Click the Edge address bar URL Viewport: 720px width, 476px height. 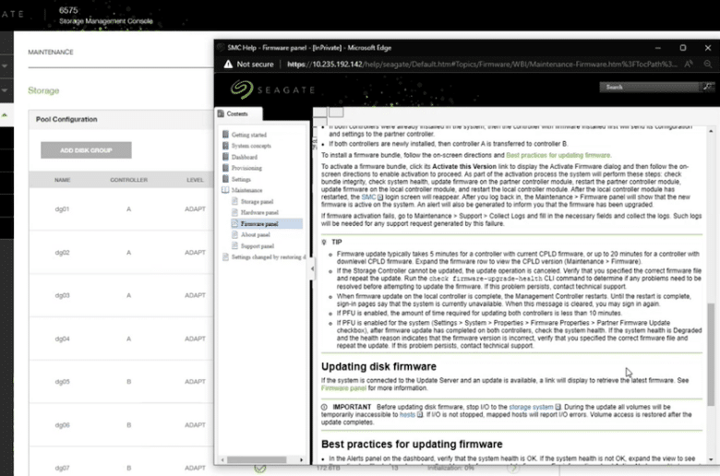coord(482,65)
